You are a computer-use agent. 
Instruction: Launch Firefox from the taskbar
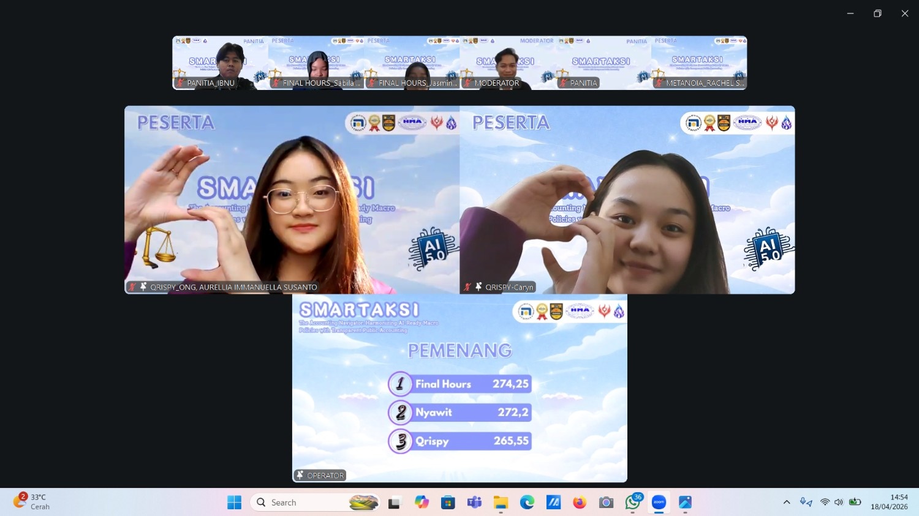(580, 503)
